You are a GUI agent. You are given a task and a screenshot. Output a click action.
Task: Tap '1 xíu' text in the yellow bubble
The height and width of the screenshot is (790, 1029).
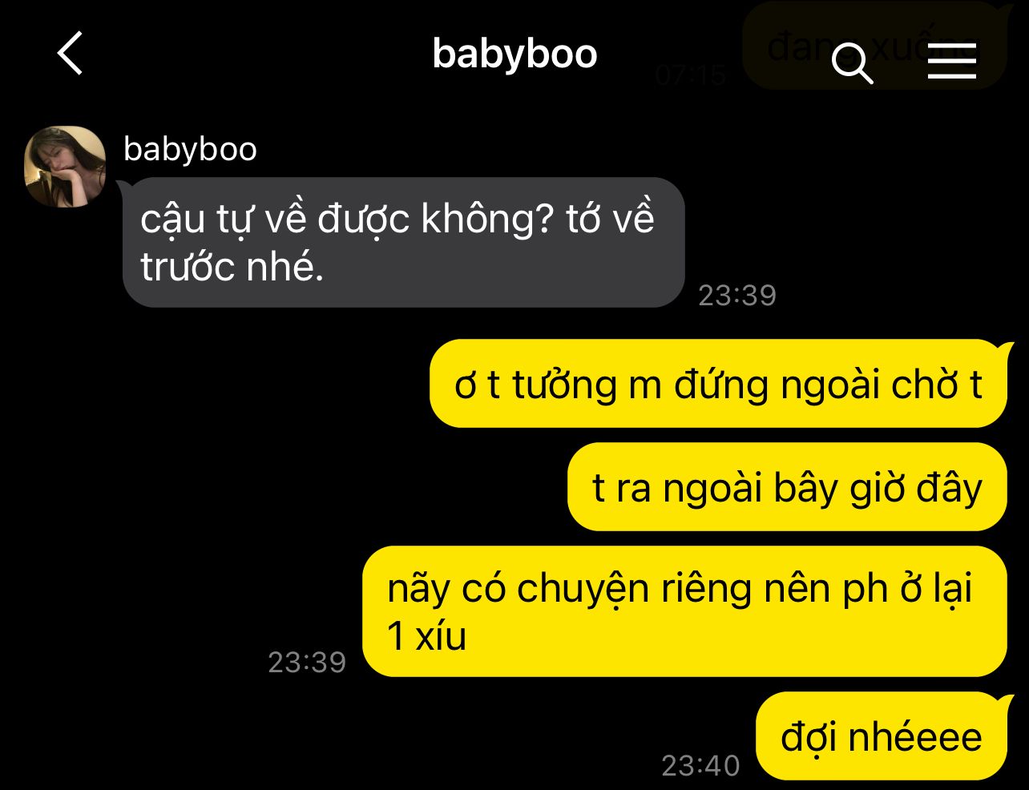[426, 637]
